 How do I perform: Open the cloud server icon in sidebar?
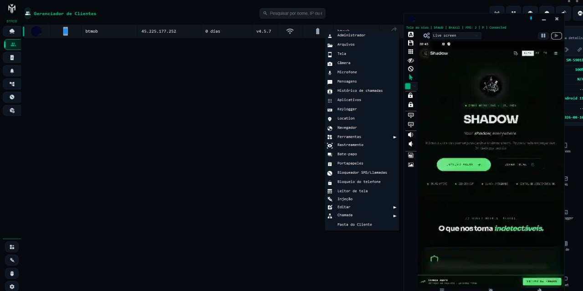tap(12, 31)
